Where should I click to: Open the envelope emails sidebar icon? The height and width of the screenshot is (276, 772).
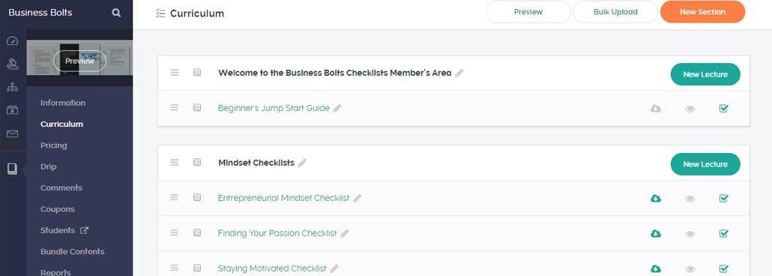point(12,133)
